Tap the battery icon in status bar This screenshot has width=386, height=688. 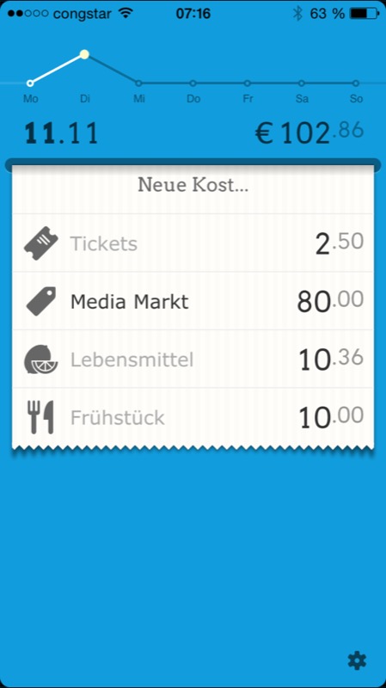pos(365,13)
